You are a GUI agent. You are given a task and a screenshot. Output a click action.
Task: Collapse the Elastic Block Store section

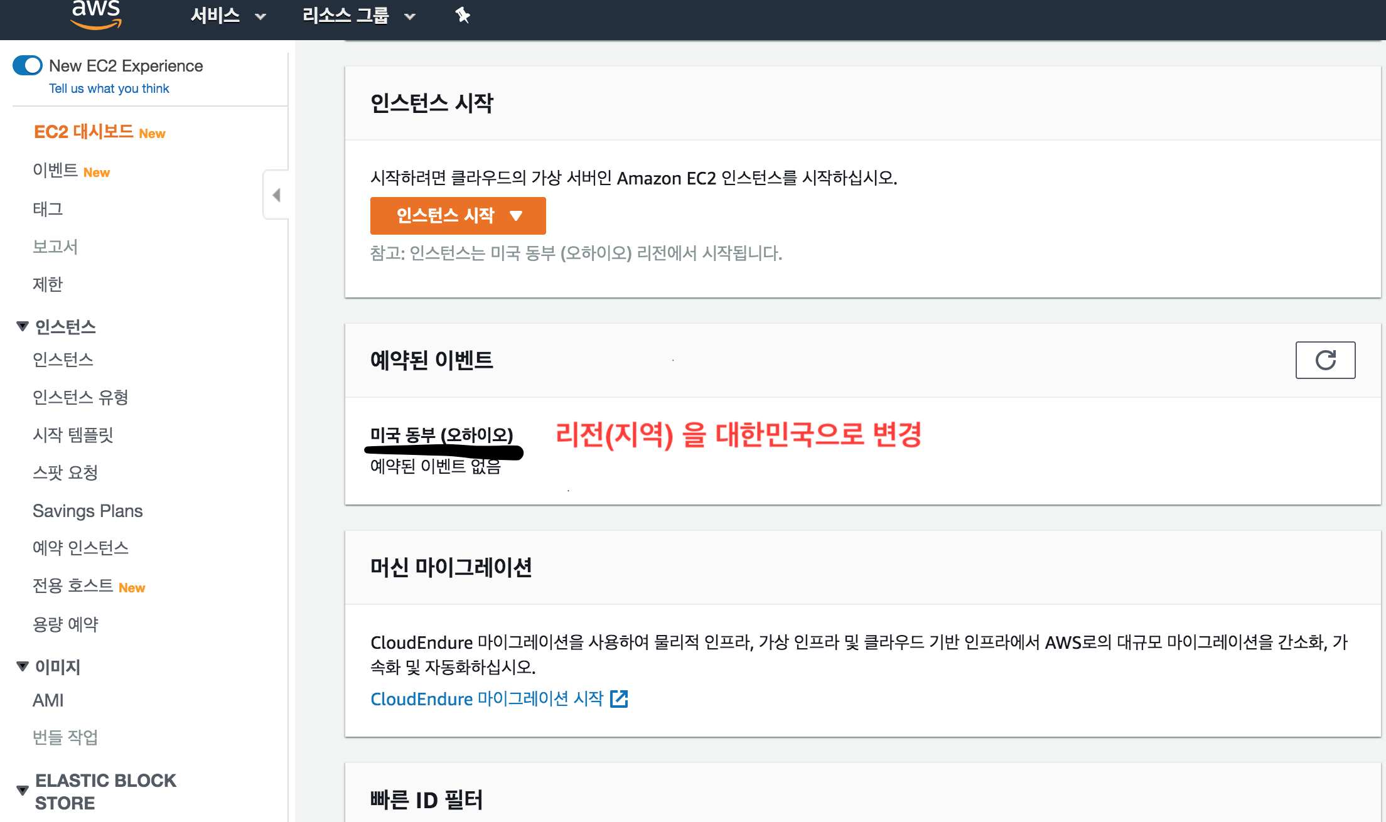23,791
